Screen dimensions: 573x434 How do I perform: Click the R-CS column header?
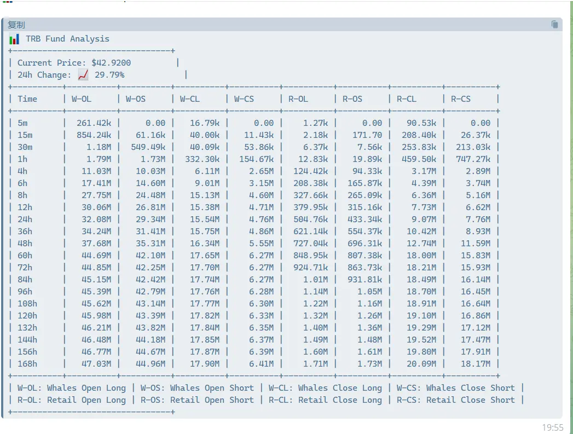coord(461,99)
